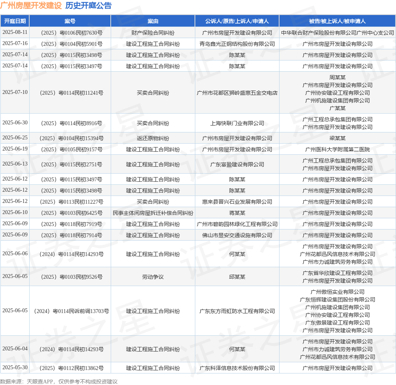The width and height of the screenshot is (396, 385).
Task: Select case number 粤0114民初11241号
Action: 72,93
